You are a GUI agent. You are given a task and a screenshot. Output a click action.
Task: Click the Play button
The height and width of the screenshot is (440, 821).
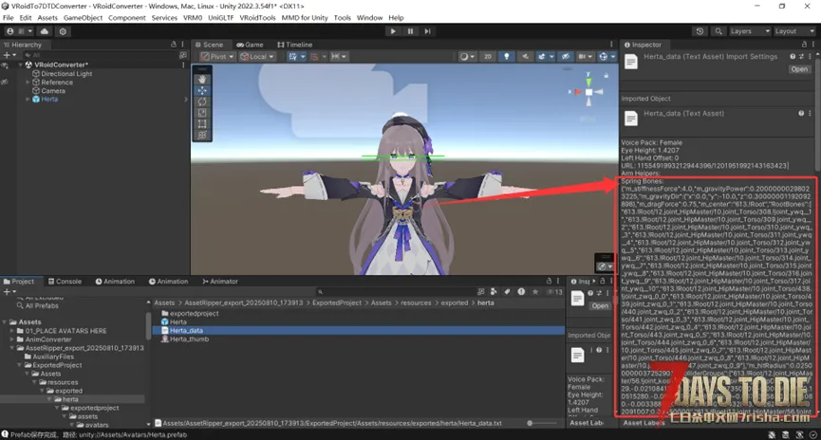393,31
